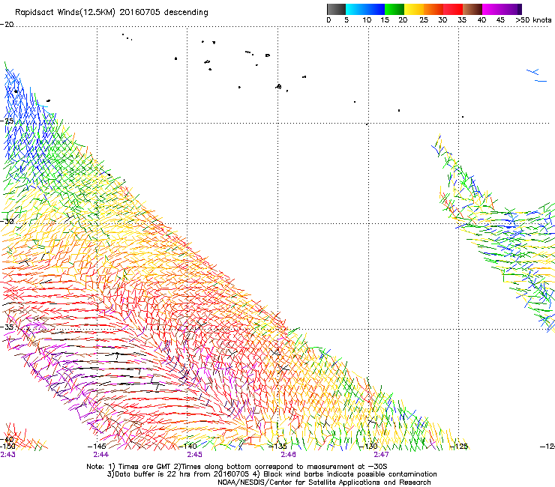The height and width of the screenshot is (487, 555).
Task: Click the purple time stamp '2:44'
Action: tap(101, 455)
